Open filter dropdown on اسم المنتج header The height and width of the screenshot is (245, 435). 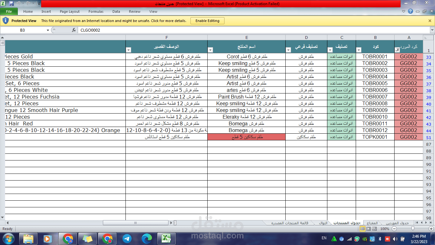click(210, 50)
